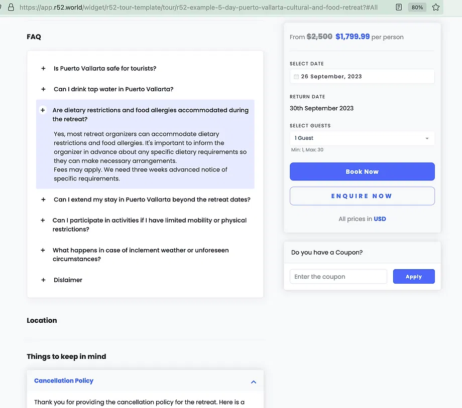Screen dimensions: 462x408
Task: Expand the extend my stay FAQ
Action: click(152, 199)
